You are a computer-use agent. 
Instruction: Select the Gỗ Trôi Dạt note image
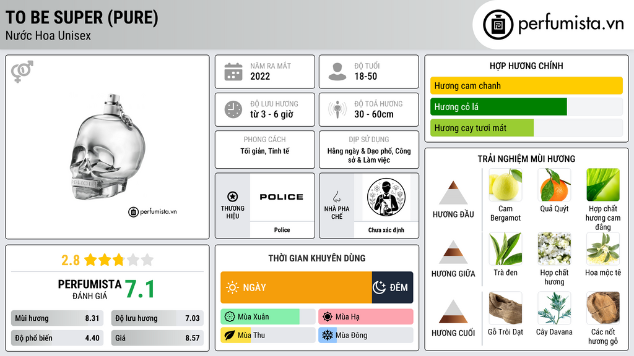point(505,308)
